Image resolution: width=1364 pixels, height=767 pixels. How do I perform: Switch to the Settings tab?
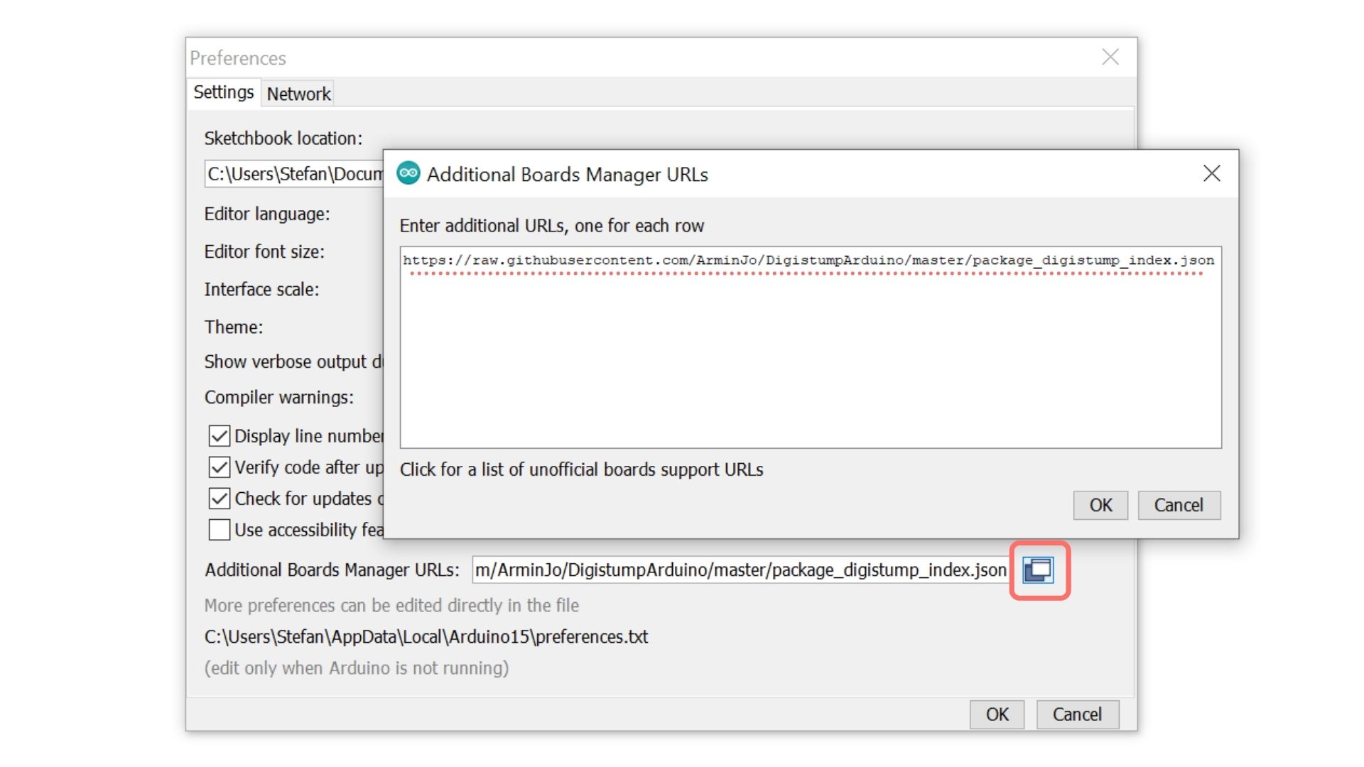[224, 92]
